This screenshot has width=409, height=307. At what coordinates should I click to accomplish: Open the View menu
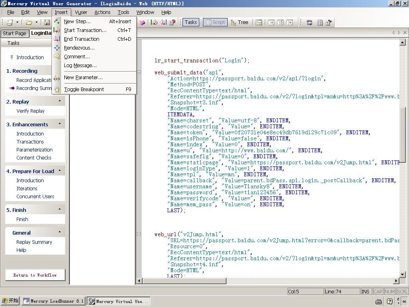(x=42, y=12)
